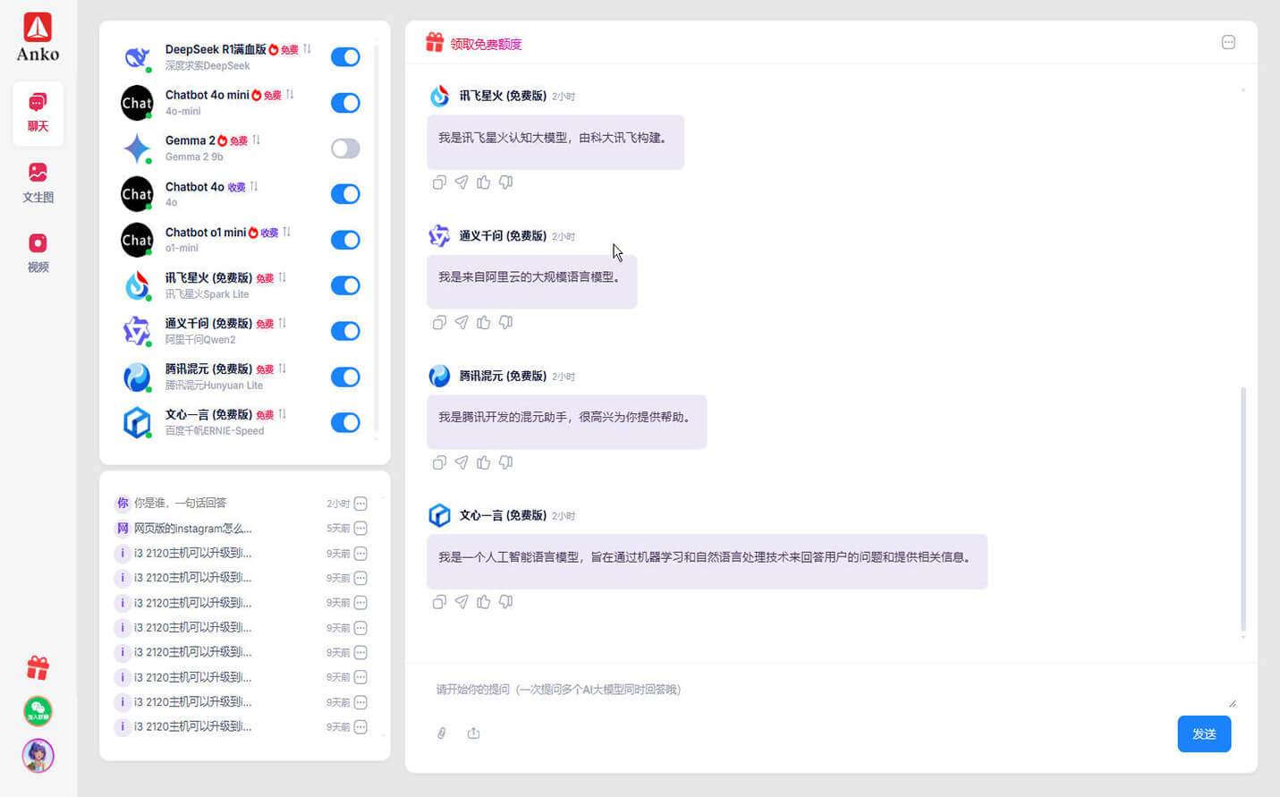Click reorder arrows beside DeepSeek R1满血版
Image resolution: width=1280 pixels, height=797 pixels.
[x=307, y=49]
